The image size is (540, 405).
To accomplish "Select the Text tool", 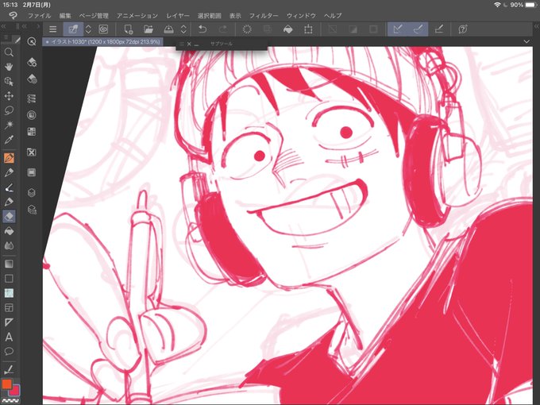I will pos(9,337).
